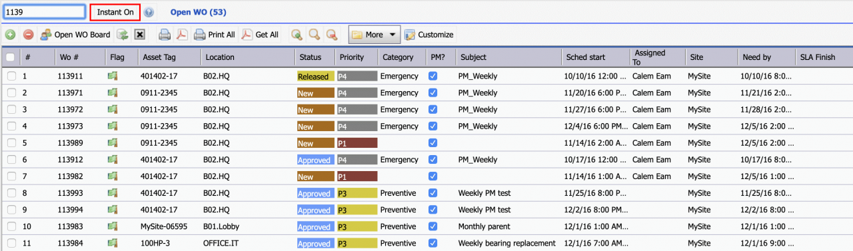The image size is (853, 251).
Task: Click the Print All button
Action: [x=215, y=35]
